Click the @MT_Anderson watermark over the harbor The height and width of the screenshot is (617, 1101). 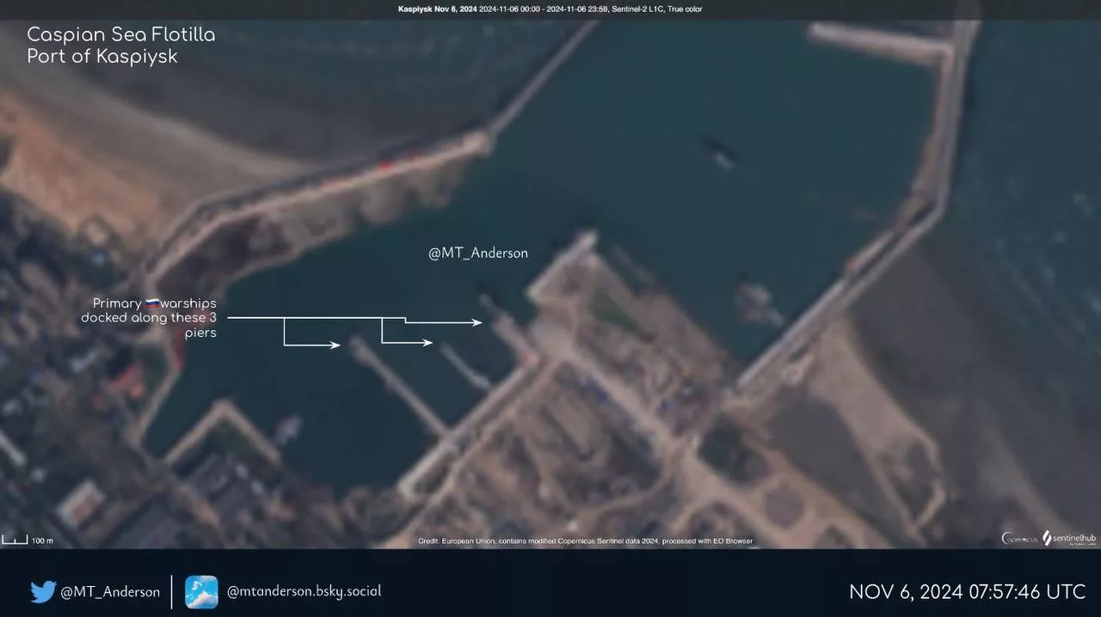coord(478,254)
